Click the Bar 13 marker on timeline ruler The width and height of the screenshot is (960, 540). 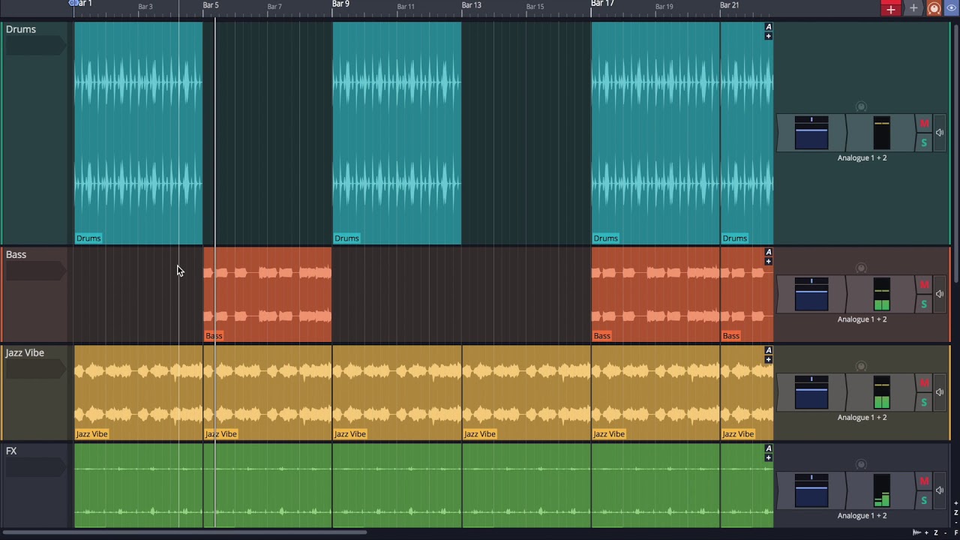[x=471, y=5]
